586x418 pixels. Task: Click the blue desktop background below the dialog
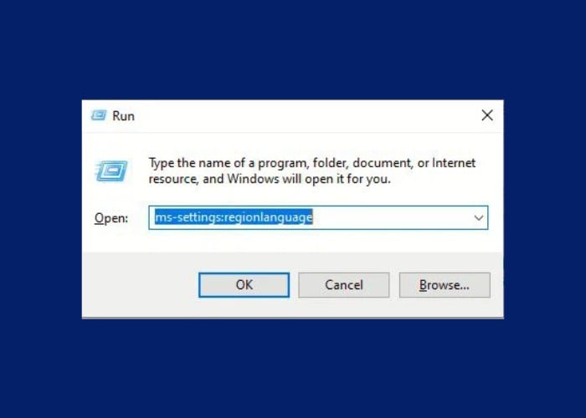[293, 368]
